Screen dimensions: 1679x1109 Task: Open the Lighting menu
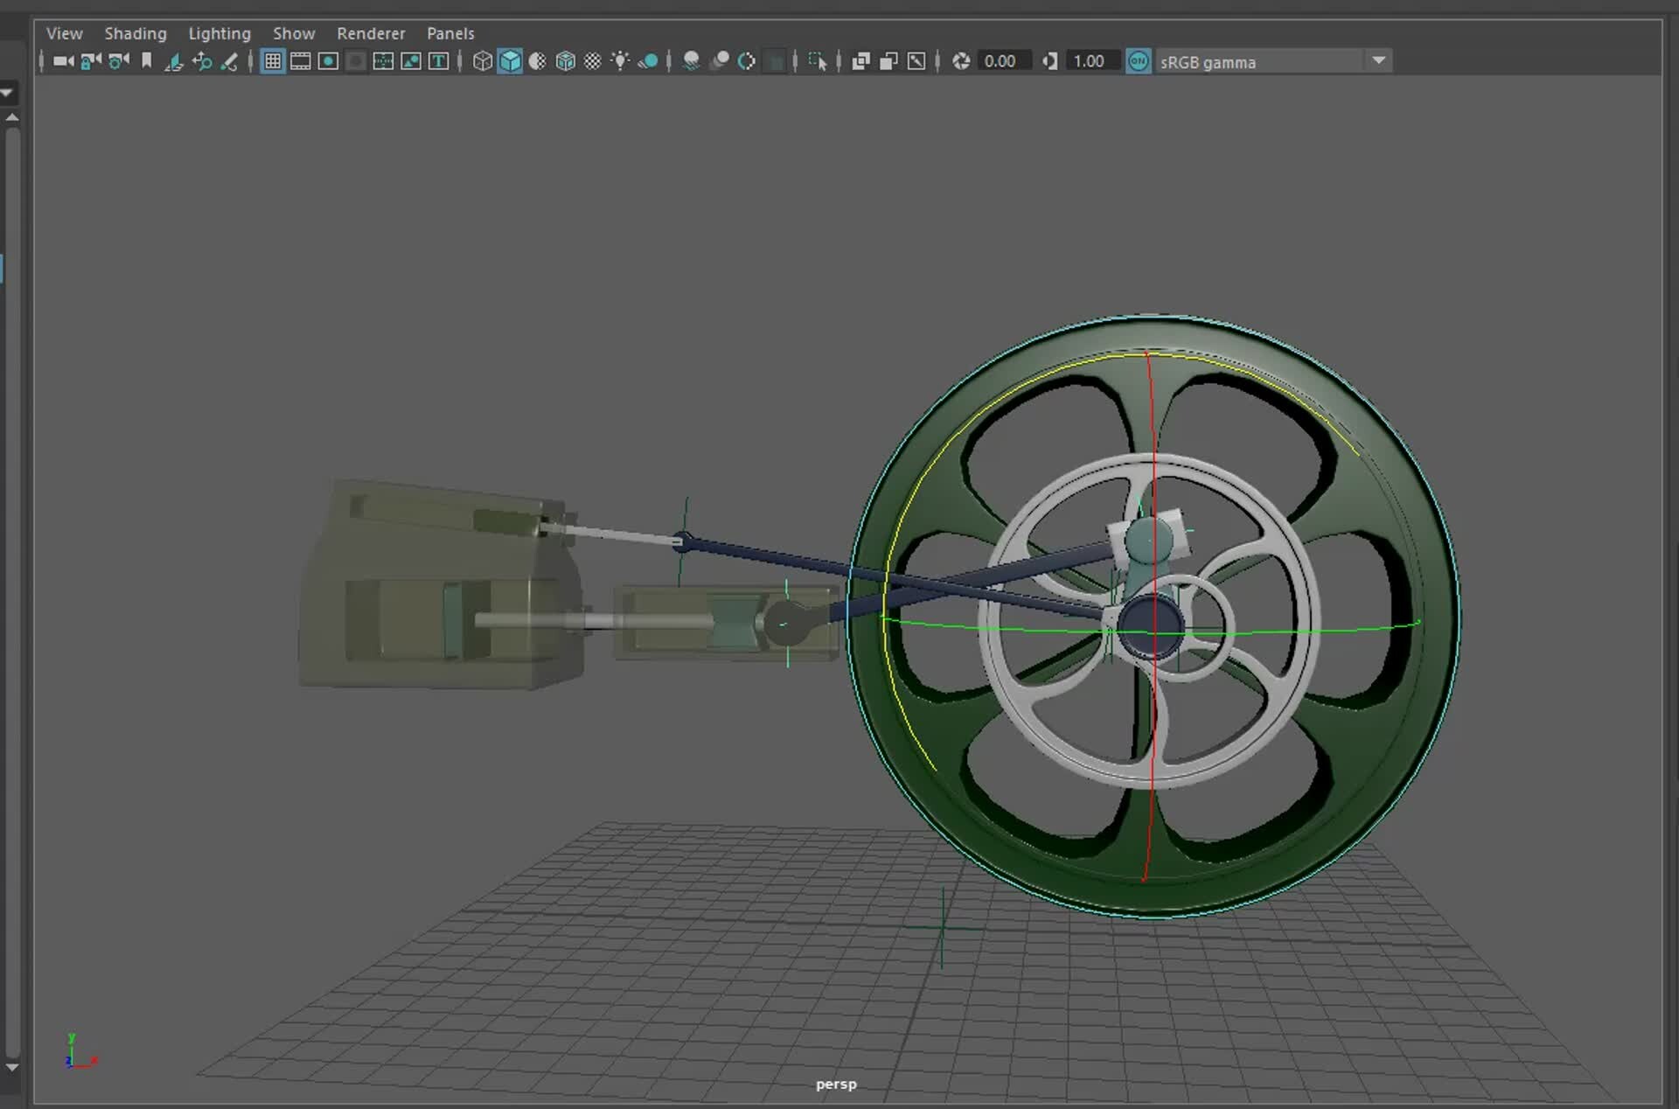pyautogui.click(x=219, y=33)
